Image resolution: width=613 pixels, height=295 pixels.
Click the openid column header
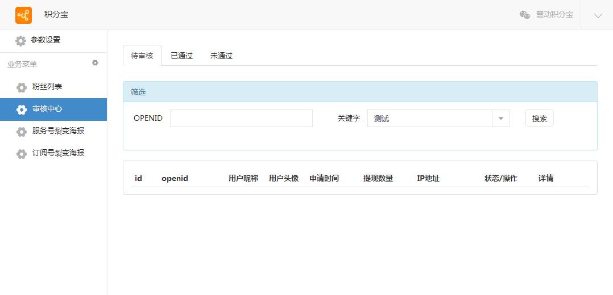click(175, 178)
